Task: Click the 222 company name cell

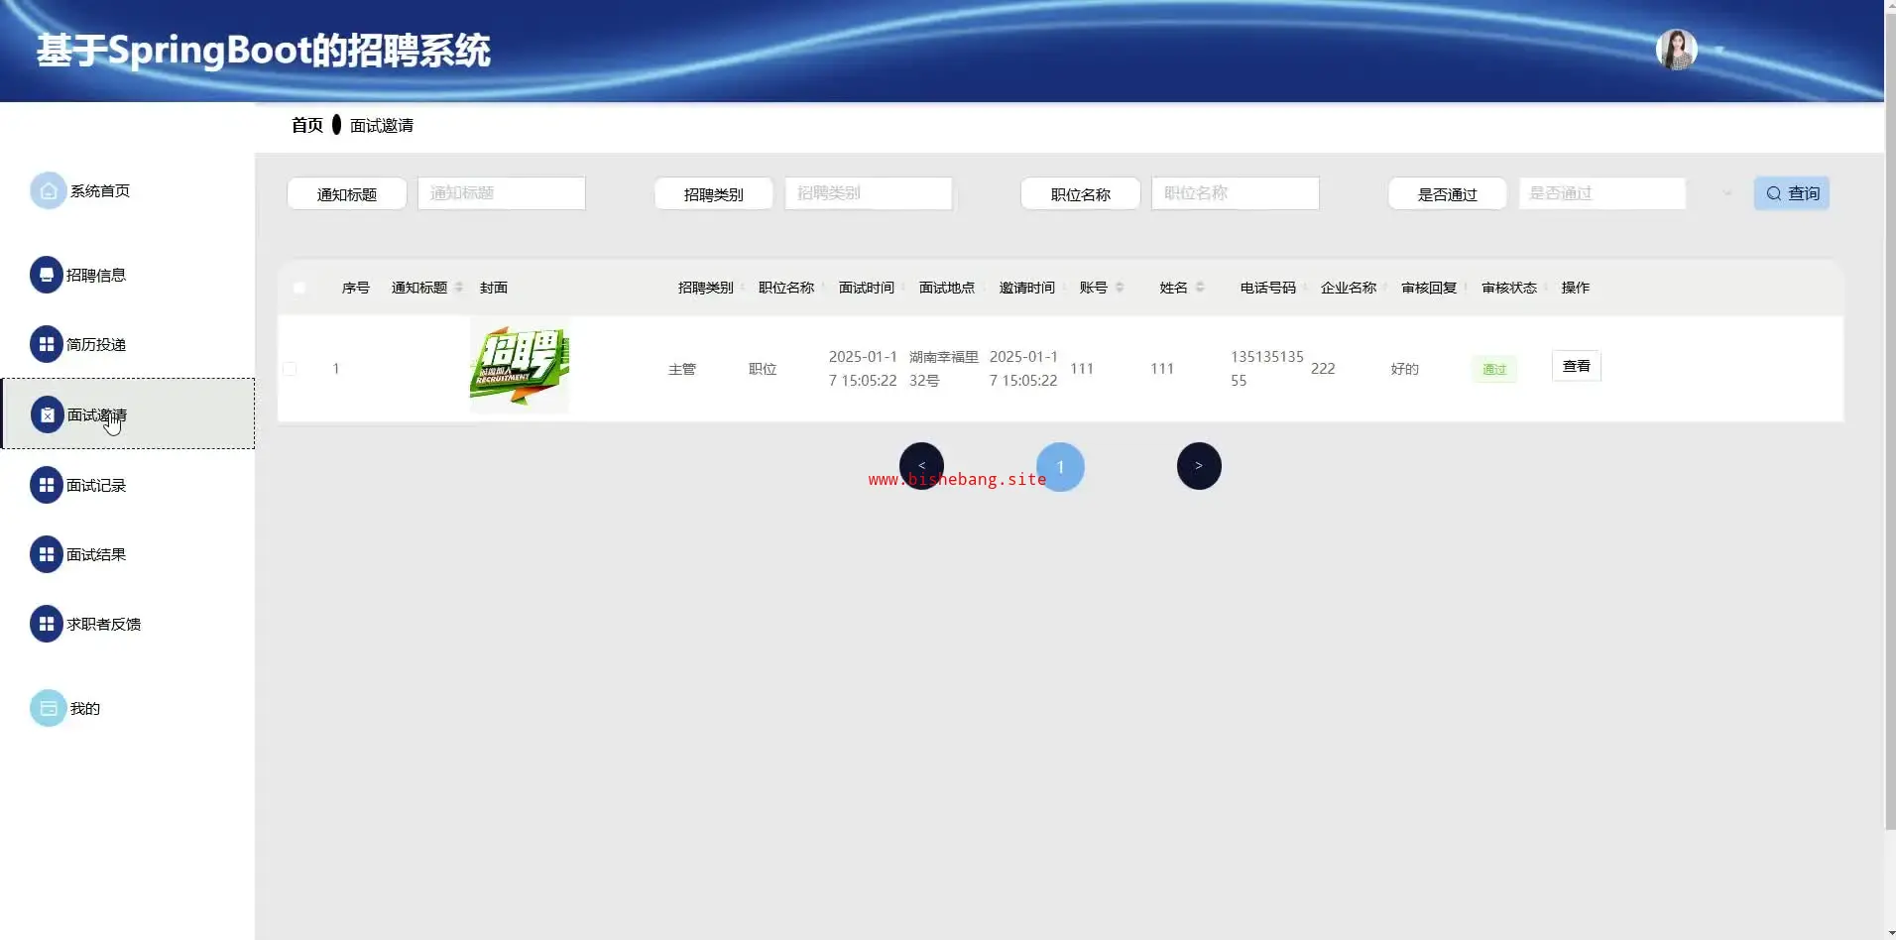Action: 1323,369
